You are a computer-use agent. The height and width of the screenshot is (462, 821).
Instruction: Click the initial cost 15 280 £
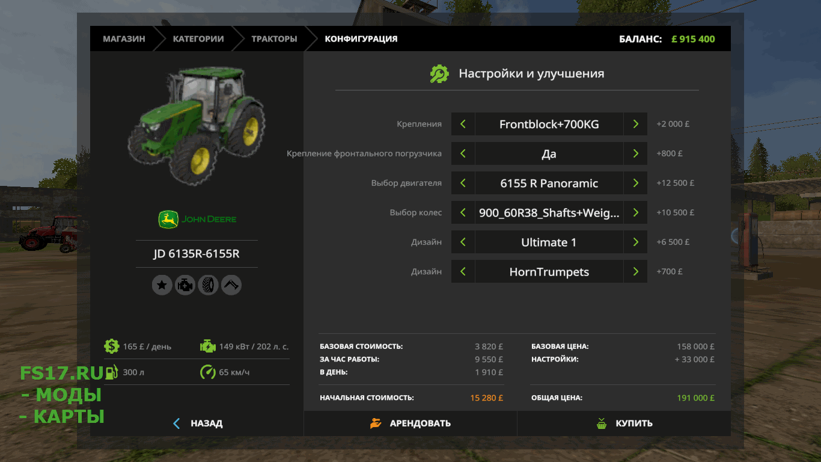(x=487, y=398)
